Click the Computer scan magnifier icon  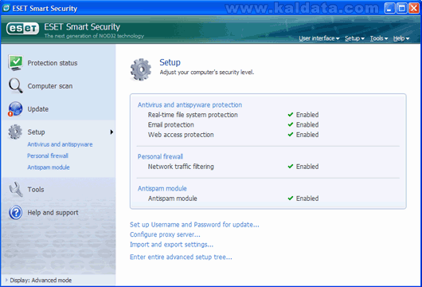click(15, 85)
